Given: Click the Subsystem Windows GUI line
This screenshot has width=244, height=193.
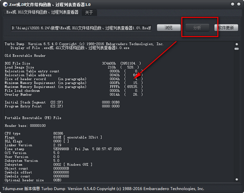Looking at the screenshot, I should pyautogui.click(x=48, y=165).
